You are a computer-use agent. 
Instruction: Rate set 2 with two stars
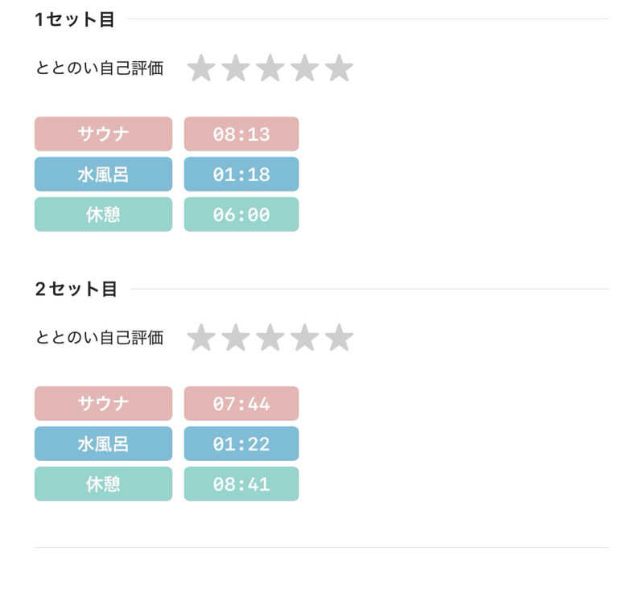[x=236, y=338]
